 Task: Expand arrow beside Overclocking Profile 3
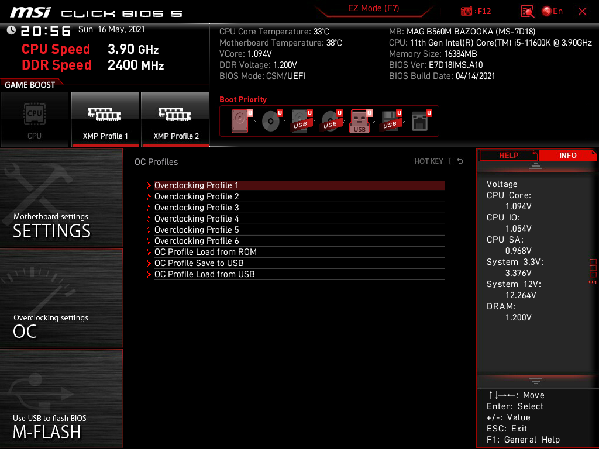tap(149, 208)
